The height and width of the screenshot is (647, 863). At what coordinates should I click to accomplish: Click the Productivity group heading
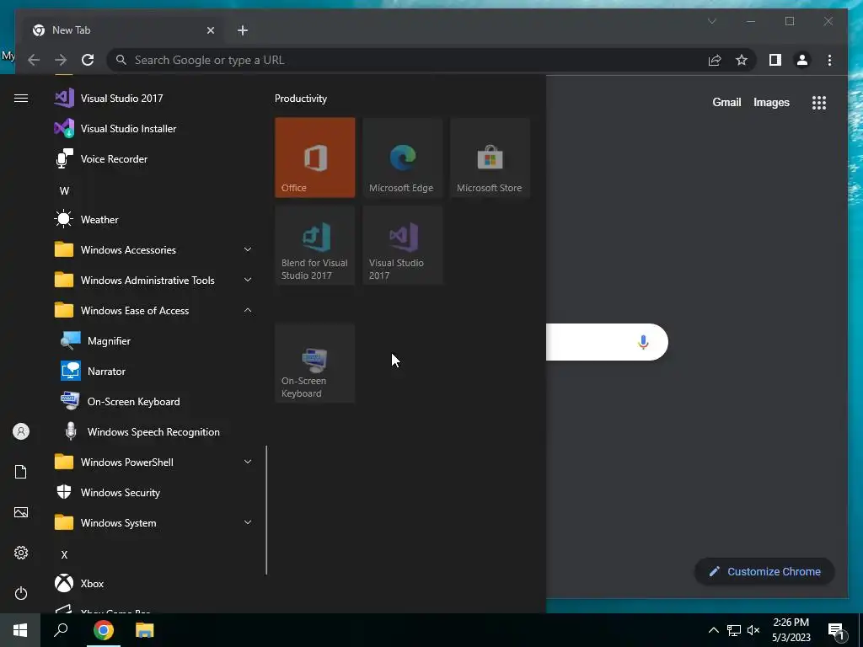click(301, 99)
